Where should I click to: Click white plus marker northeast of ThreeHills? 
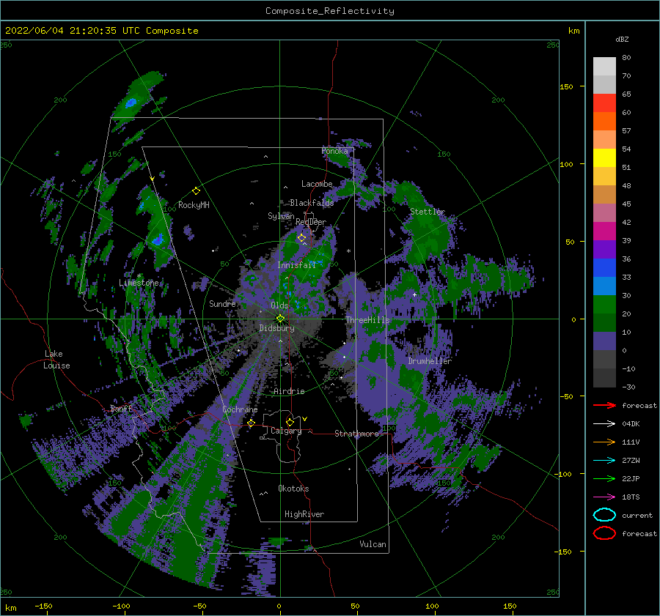click(x=414, y=294)
